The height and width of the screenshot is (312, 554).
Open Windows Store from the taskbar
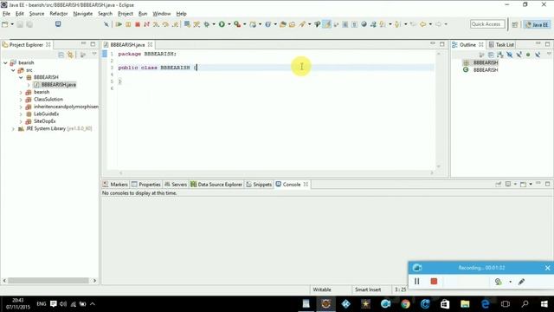(x=445, y=304)
